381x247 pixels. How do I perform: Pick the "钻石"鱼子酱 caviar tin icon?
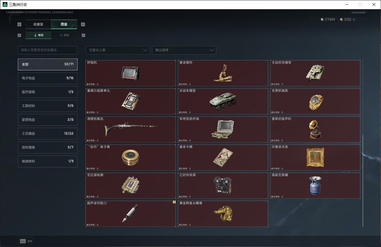[130, 158]
